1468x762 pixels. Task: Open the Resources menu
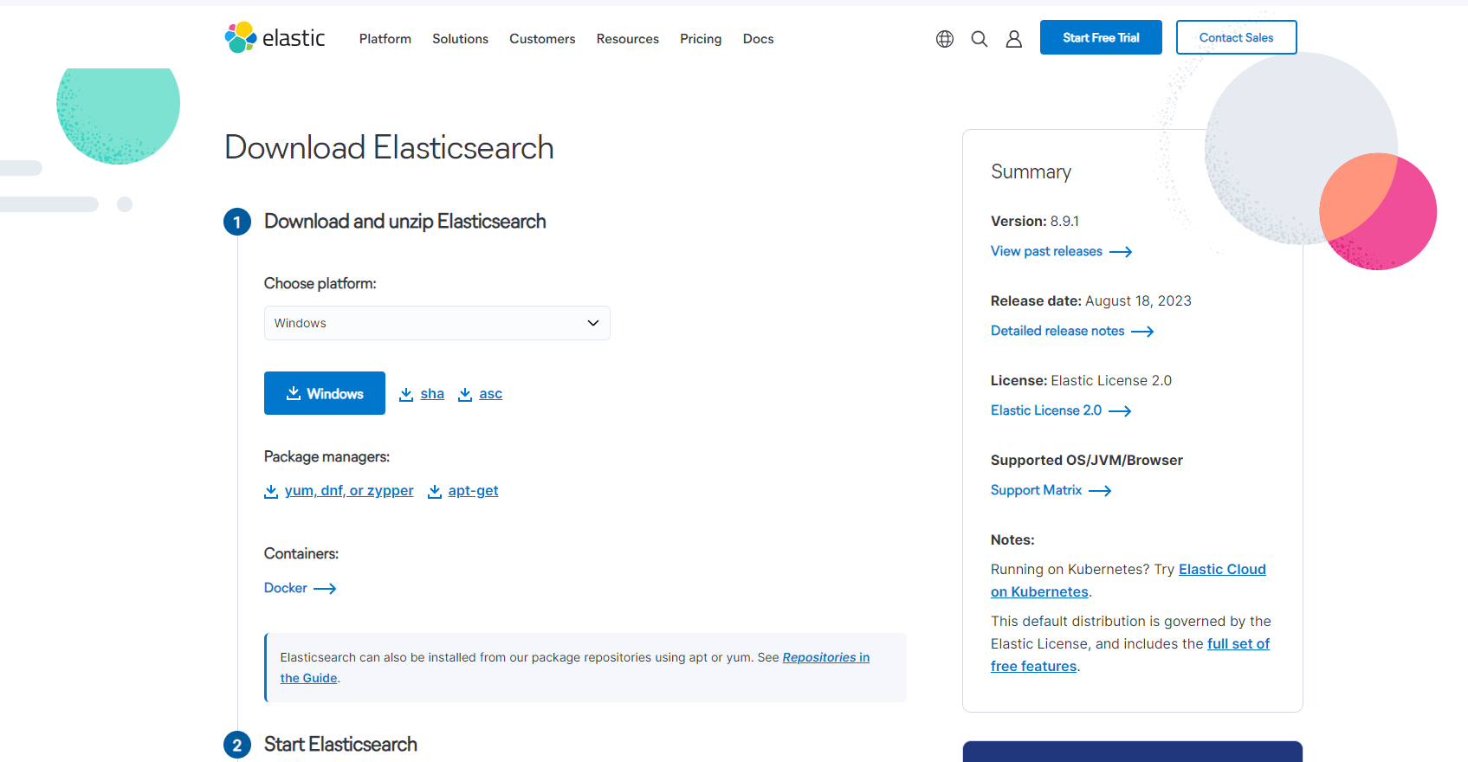[x=628, y=39]
